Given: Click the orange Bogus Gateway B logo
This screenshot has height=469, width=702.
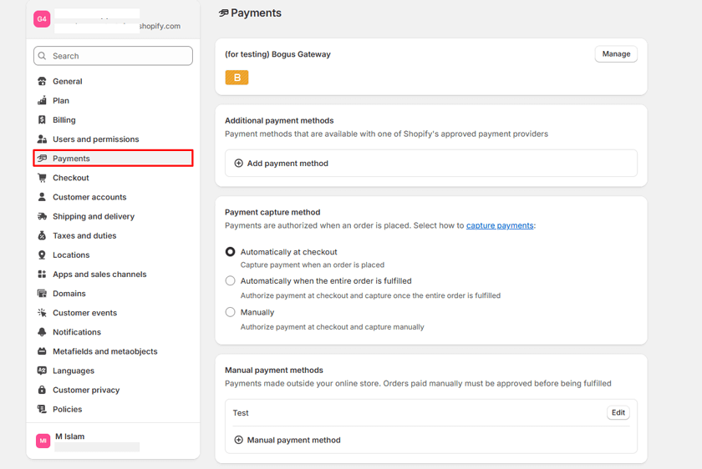Looking at the screenshot, I should coord(237,78).
